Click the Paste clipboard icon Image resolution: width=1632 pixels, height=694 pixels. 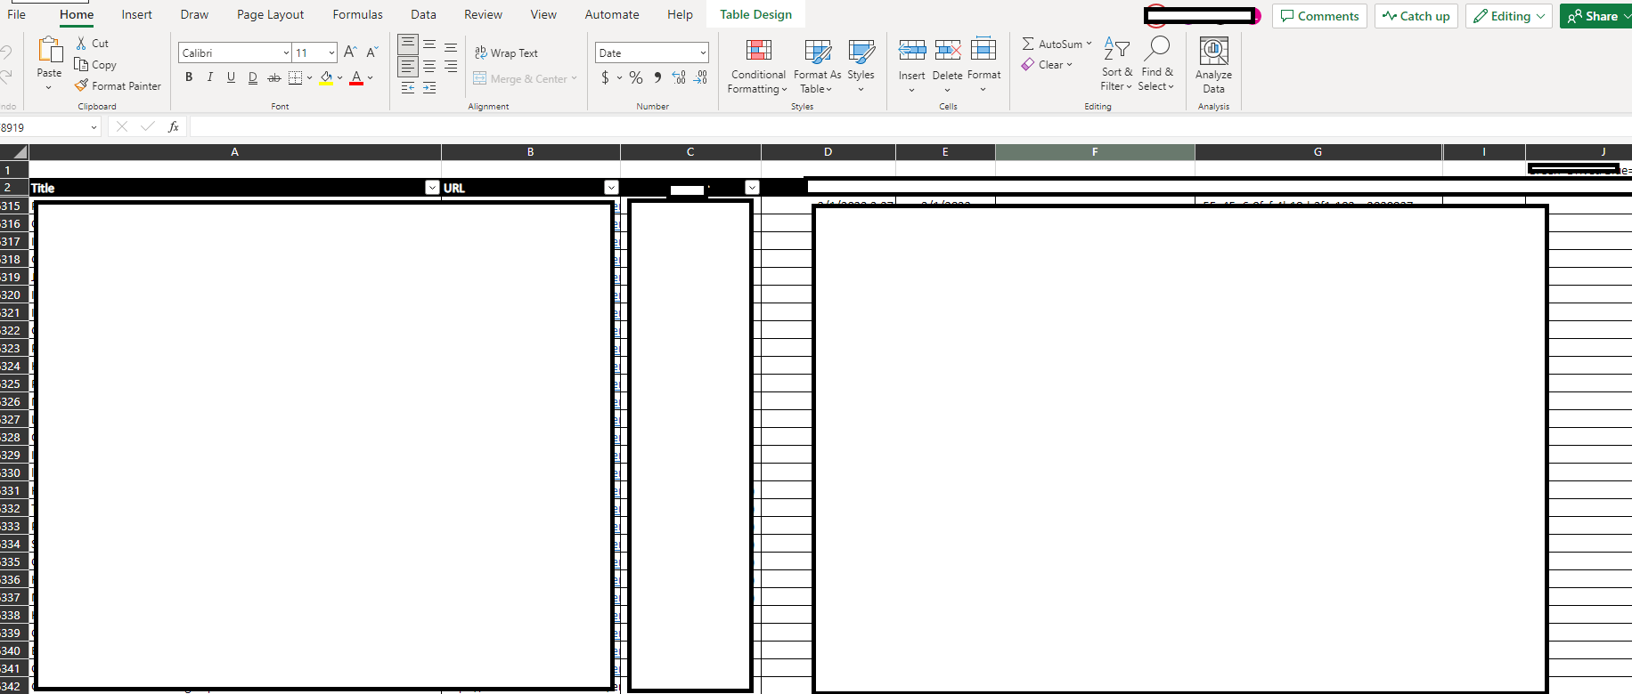49,50
